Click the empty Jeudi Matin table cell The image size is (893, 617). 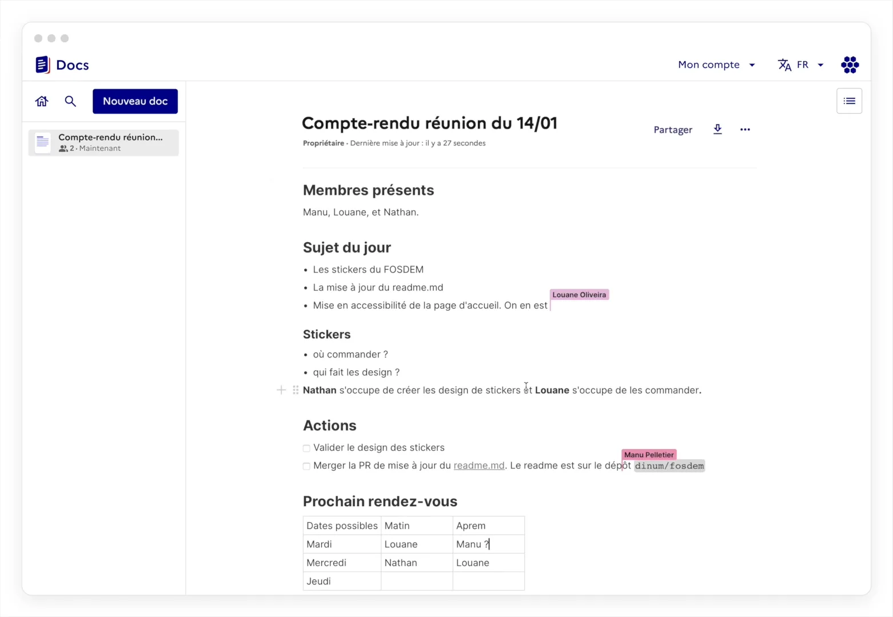(x=416, y=581)
